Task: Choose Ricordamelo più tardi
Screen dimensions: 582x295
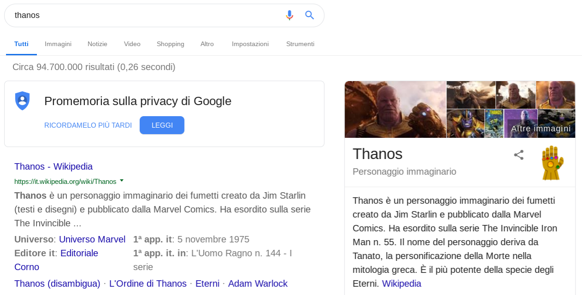Action: tap(88, 125)
